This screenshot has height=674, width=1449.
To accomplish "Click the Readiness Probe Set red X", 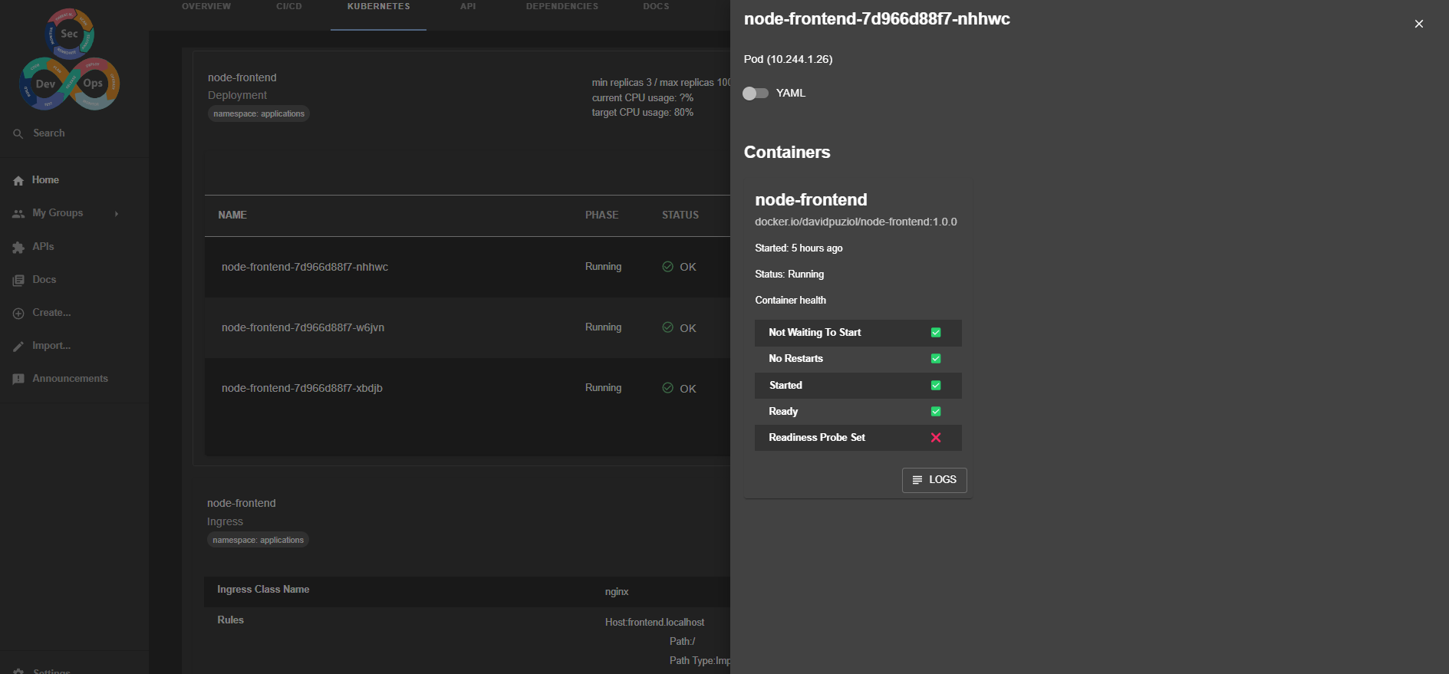I will [936, 438].
